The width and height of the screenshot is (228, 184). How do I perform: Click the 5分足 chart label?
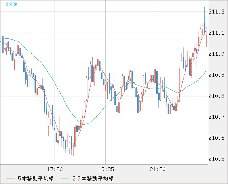tap(12, 4)
